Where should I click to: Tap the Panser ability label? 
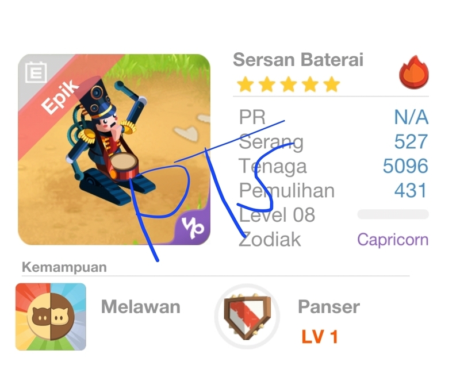pyautogui.click(x=329, y=307)
